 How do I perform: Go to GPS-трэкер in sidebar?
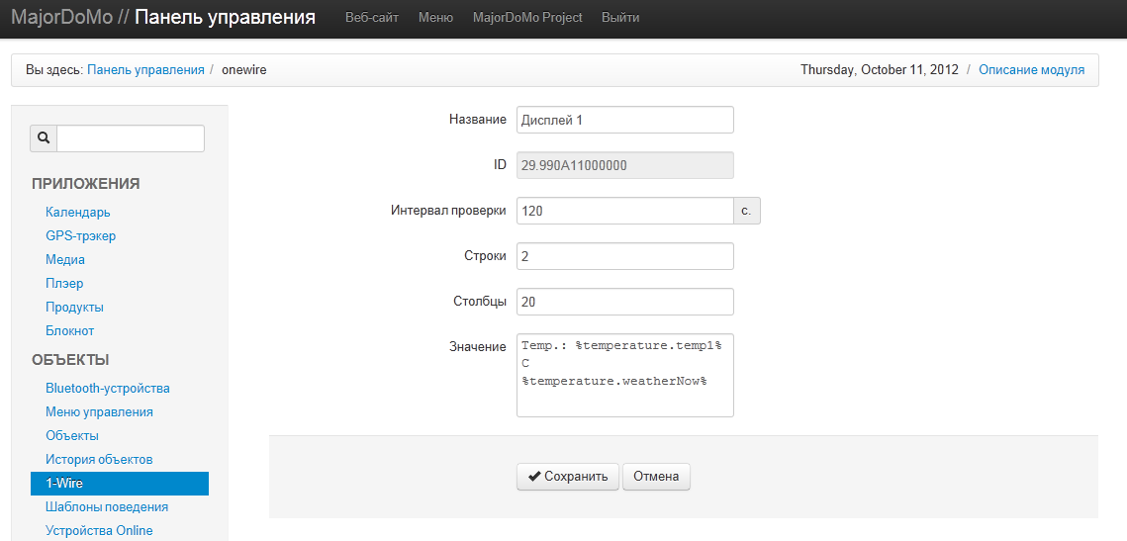(x=81, y=236)
